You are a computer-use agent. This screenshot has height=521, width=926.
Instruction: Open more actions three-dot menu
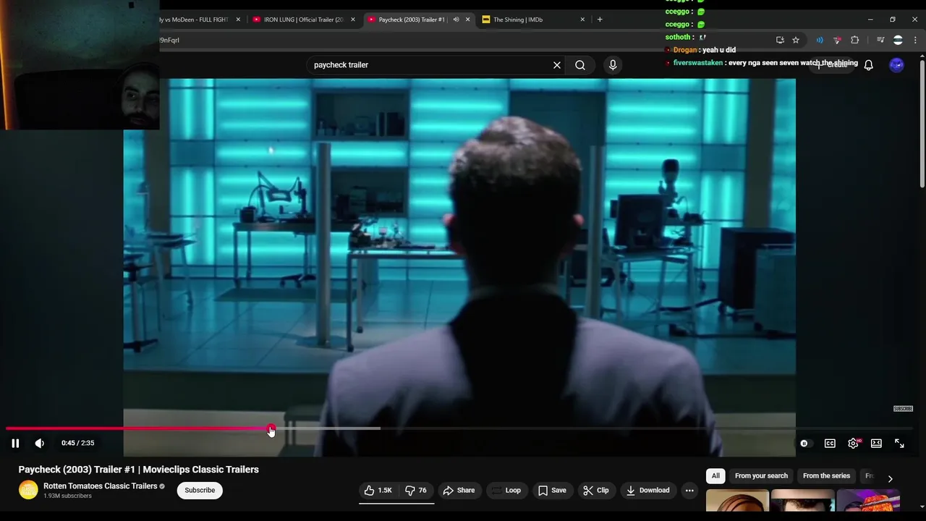689,491
